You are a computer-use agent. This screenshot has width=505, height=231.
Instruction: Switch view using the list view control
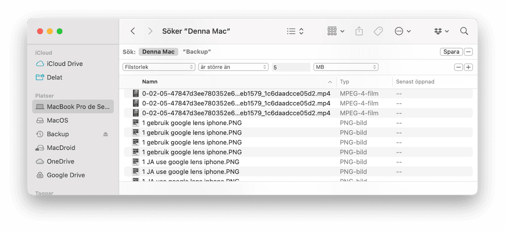[295, 31]
